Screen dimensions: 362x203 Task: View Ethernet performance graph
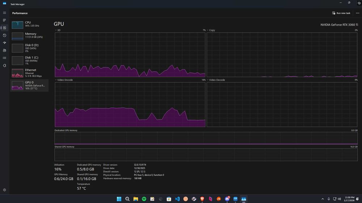(x=29, y=73)
